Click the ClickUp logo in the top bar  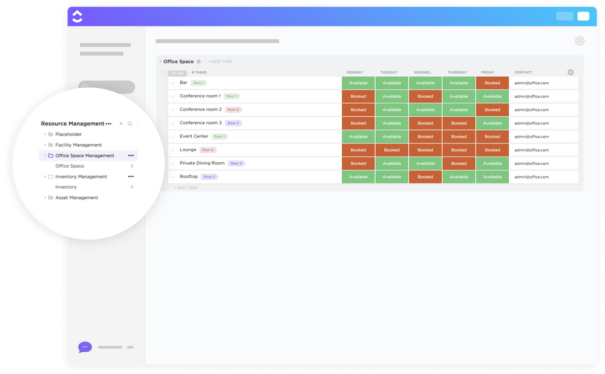click(77, 16)
